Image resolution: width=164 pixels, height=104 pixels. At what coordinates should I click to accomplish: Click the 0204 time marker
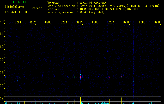point(64,22)
